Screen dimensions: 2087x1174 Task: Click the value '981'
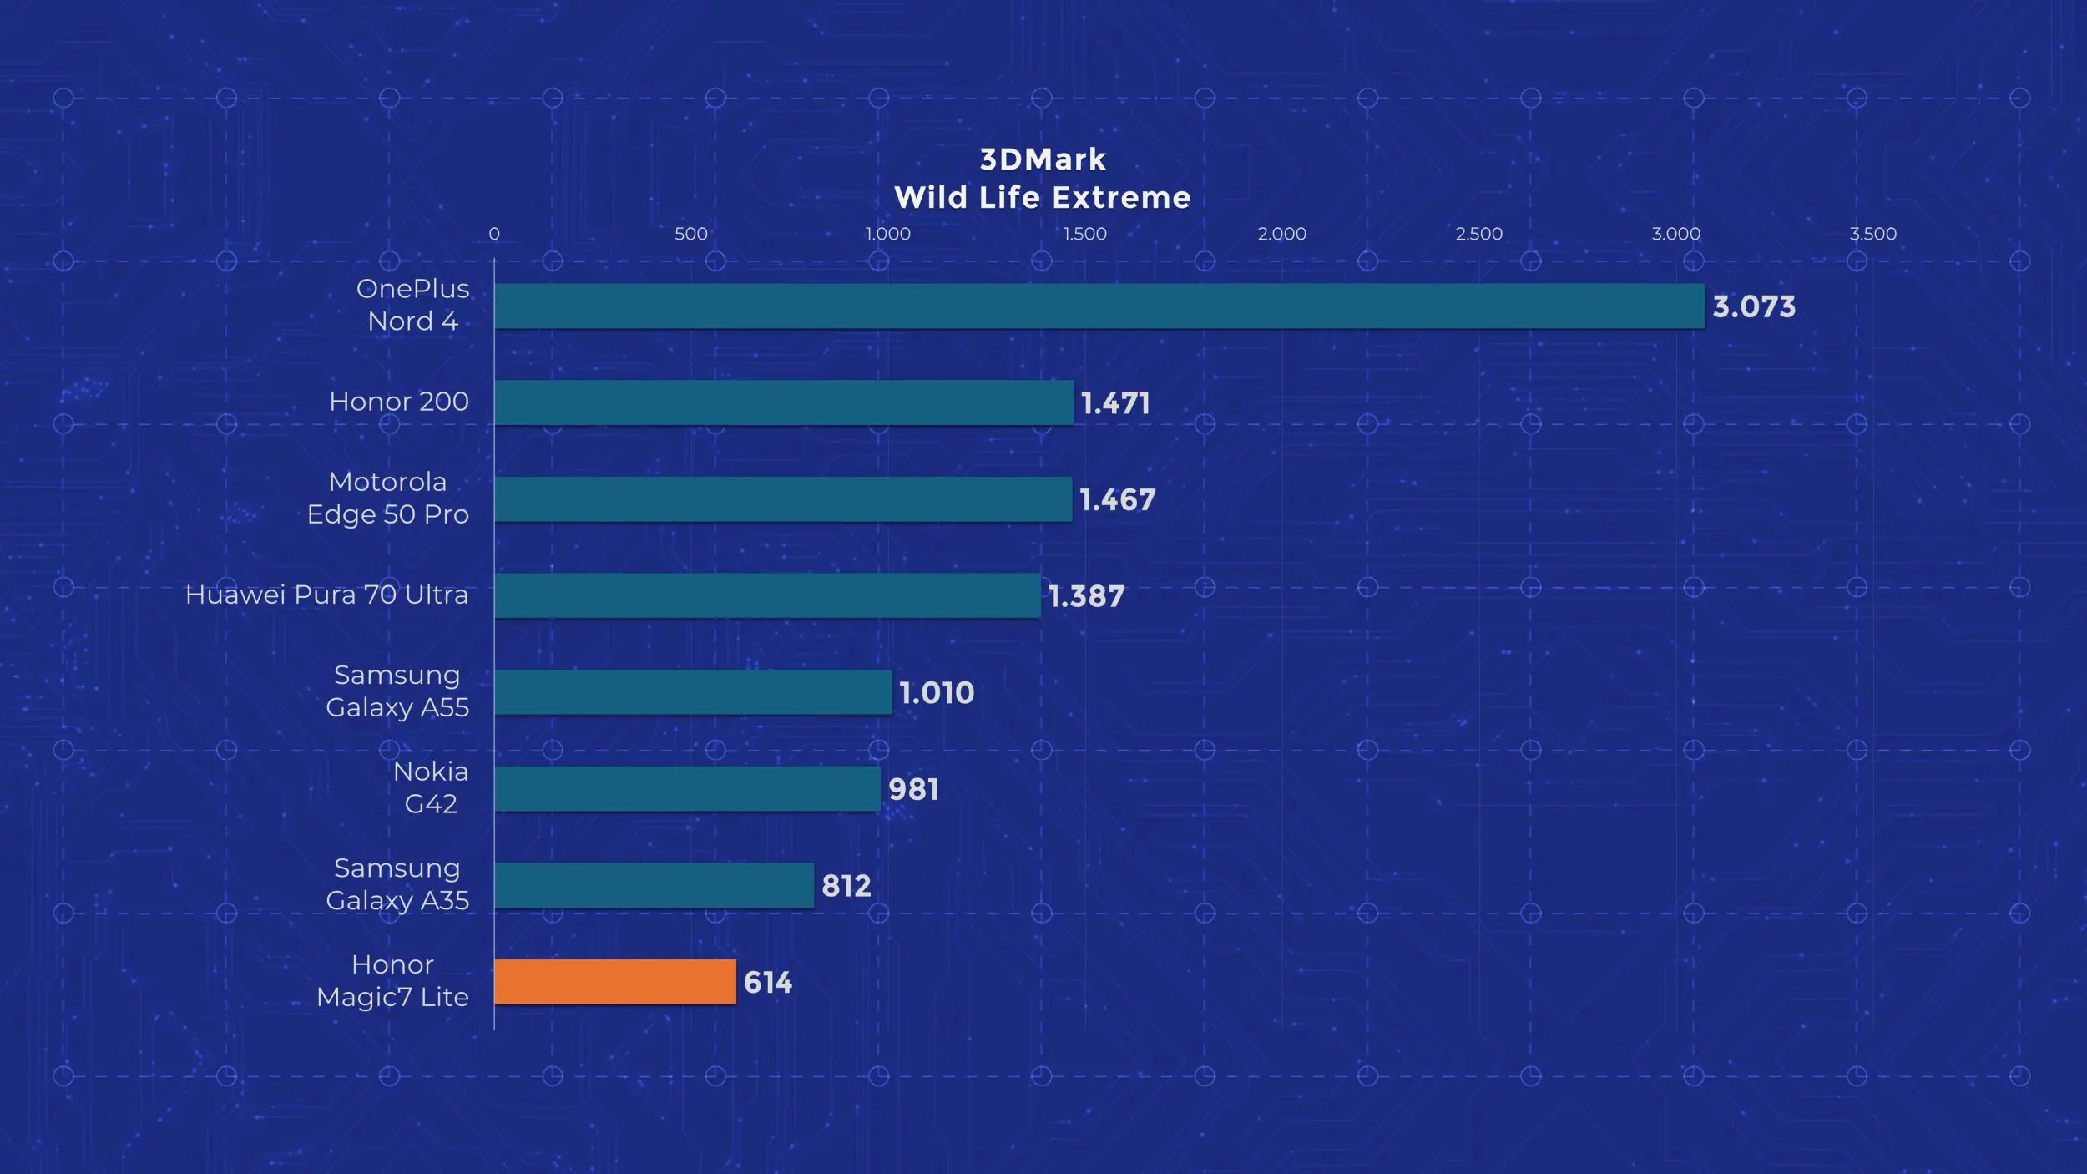point(913,789)
